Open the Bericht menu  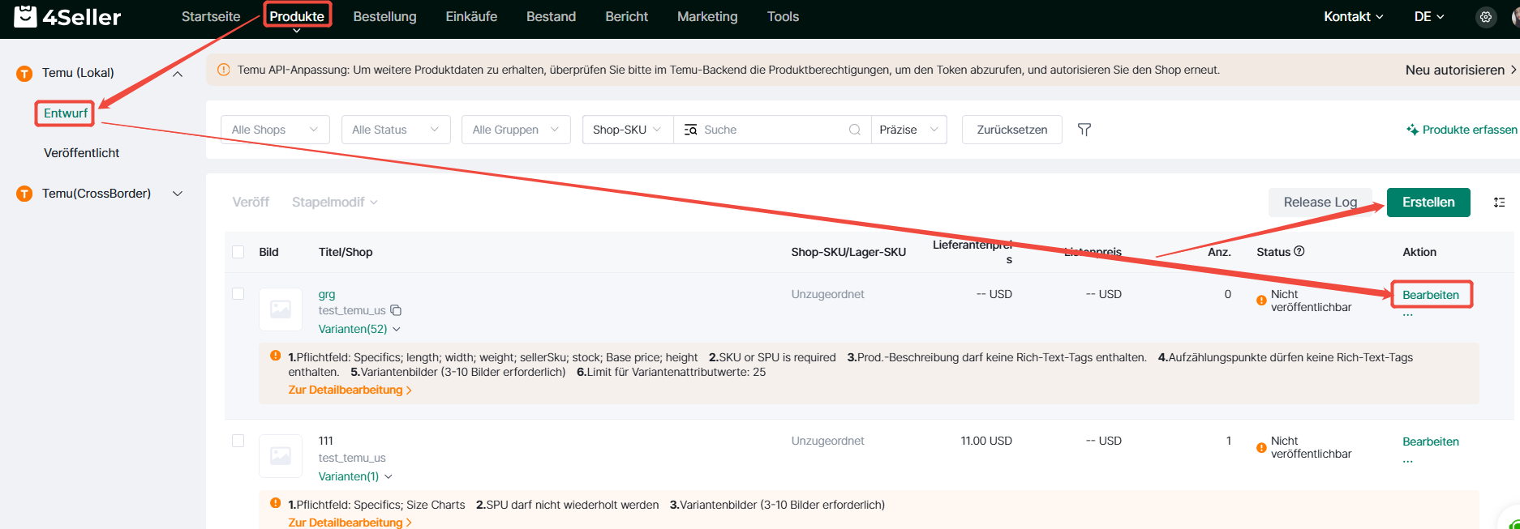coord(627,16)
